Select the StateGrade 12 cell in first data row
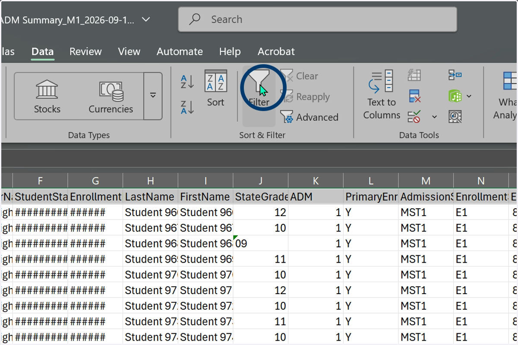Screen dimensions: 518x345 (x=261, y=213)
